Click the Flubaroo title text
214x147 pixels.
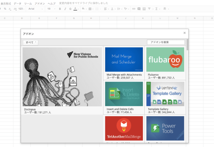tap(153, 75)
